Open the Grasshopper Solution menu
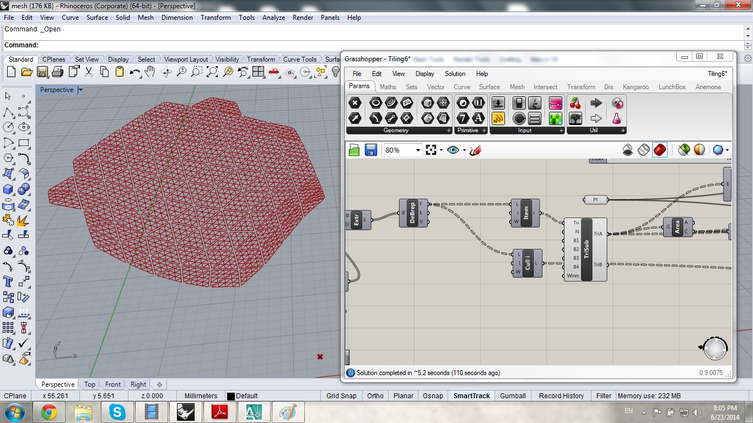 pyautogui.click(x=455, y=74)
